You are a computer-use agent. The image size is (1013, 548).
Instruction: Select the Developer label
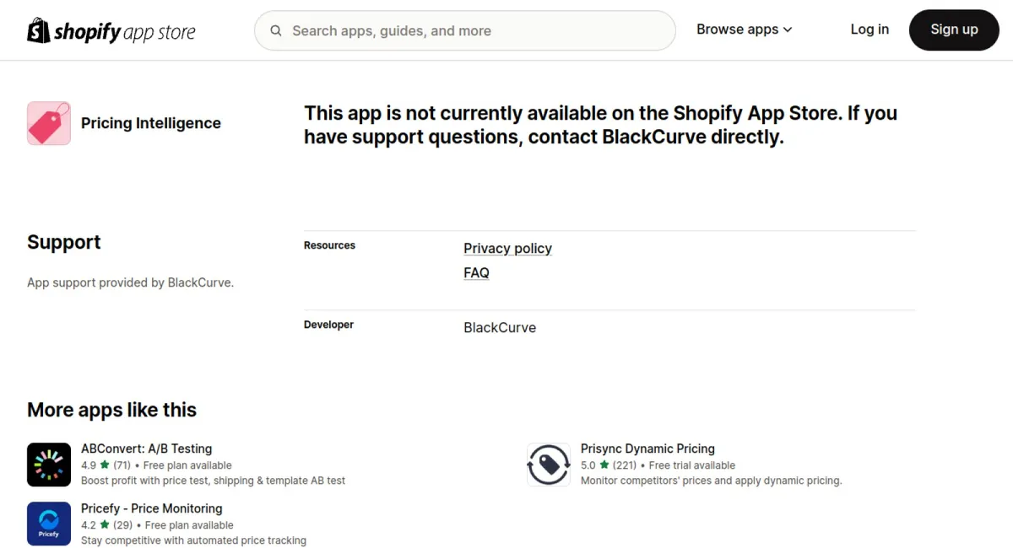point(328,325)
